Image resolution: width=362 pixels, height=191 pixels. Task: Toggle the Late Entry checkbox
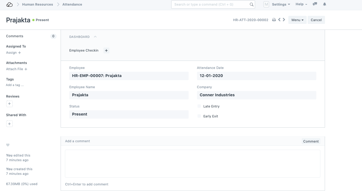tap(199, 106)
